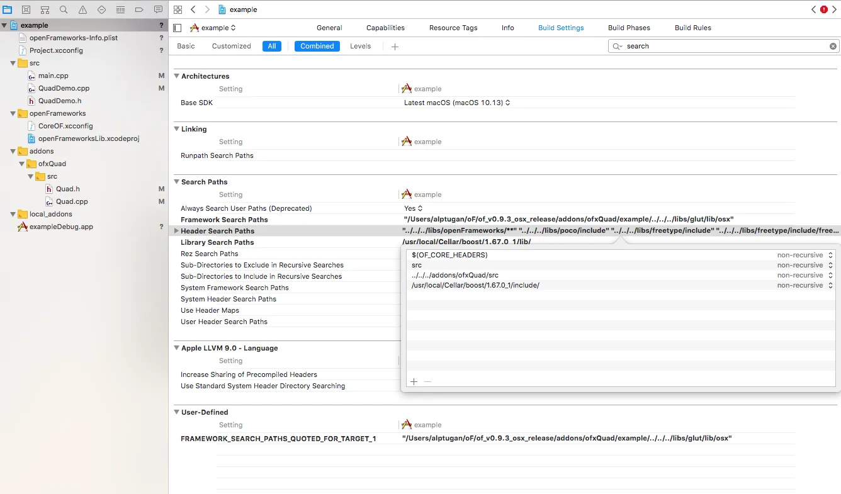
Task: Remove a path with the popover minus button
Action: [x=428, y=381]
